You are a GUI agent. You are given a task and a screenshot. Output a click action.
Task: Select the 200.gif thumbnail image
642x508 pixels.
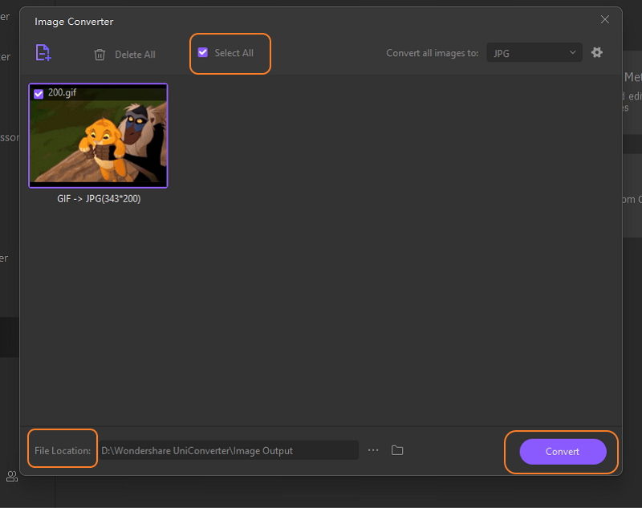pos(98,136)
